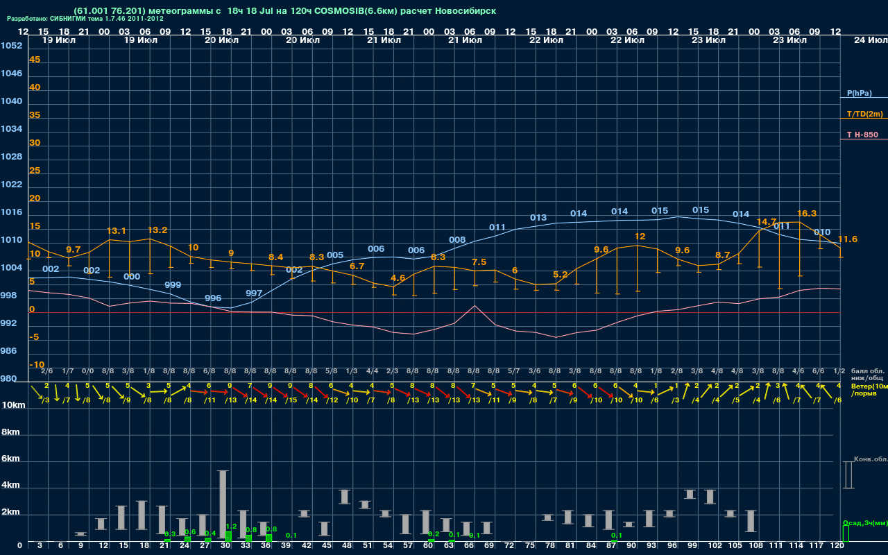Click the 'Разработано: СИБНИГМИ' credit line
The image size is (888, 555).
(85, 19)
